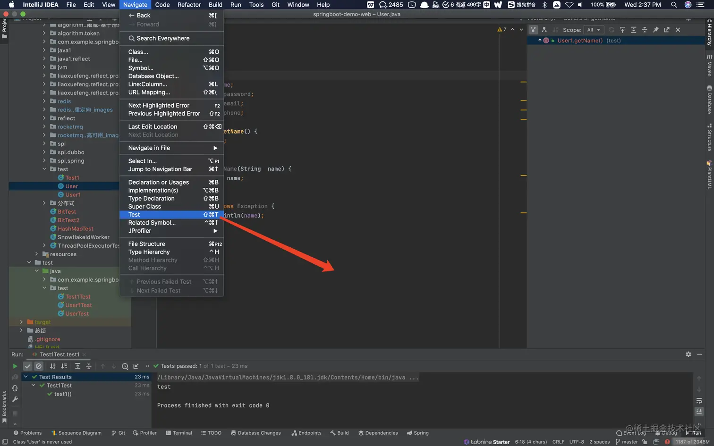
Task: Open wrench settings in Run sidebar
Action: 15,399
